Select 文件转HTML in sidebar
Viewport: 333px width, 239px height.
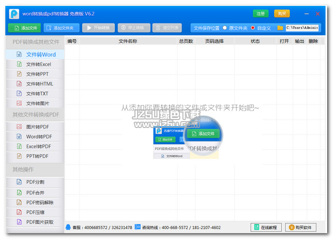click(x=35, y=84)
